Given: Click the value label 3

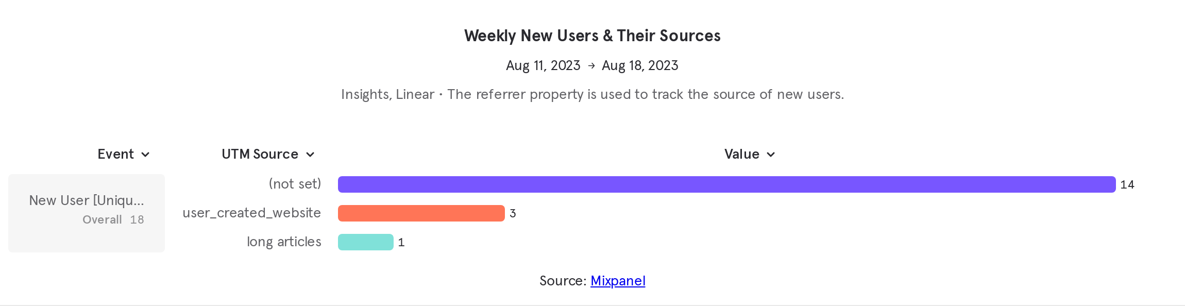Looking at the screenshot, I should 513,213.
